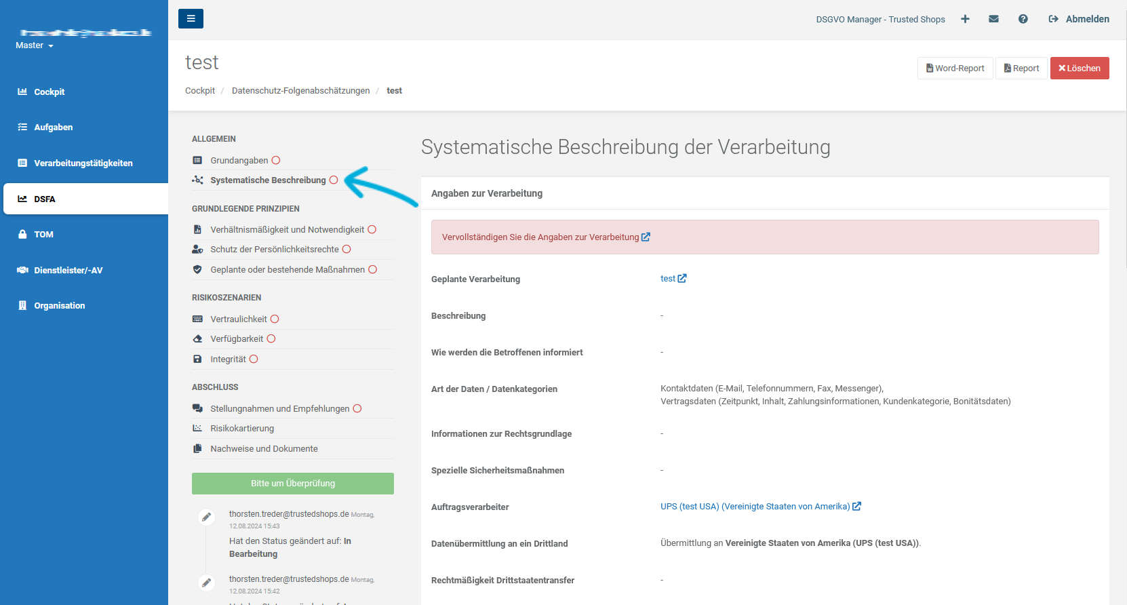The height and width of the screenshot is (605, 1127).
Task: Click the Organisation building icon
Action: [x=22, y=305]
